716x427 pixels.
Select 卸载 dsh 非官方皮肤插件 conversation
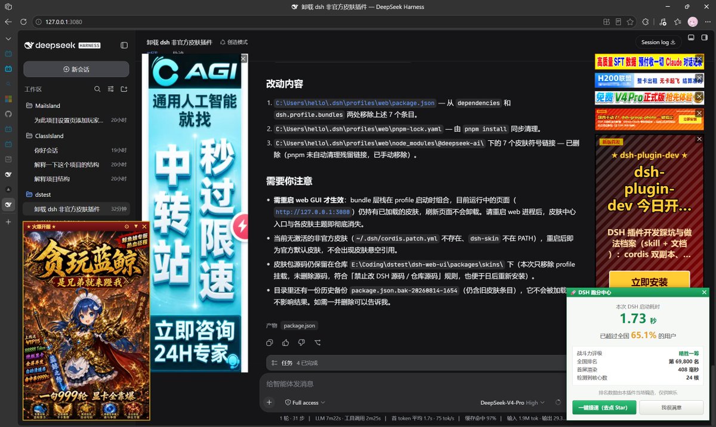76,209
